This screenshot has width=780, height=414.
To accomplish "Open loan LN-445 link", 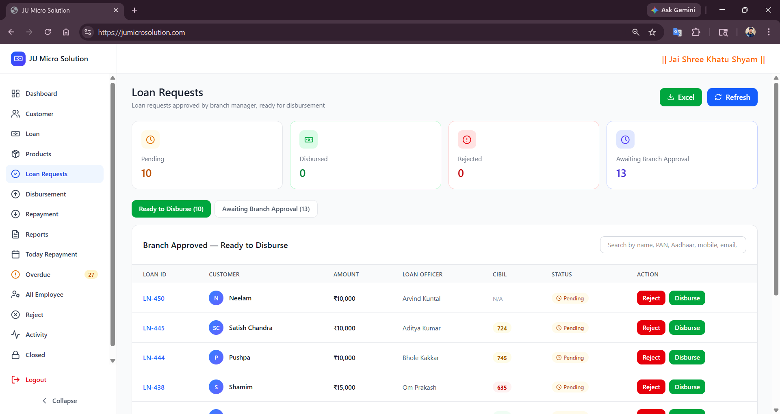I will [154, 328].
